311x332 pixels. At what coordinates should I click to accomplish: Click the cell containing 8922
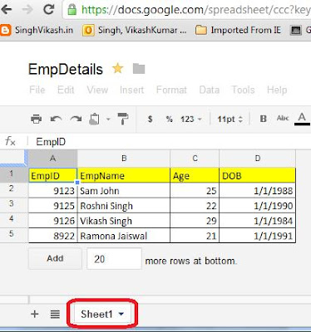(53, 236)
